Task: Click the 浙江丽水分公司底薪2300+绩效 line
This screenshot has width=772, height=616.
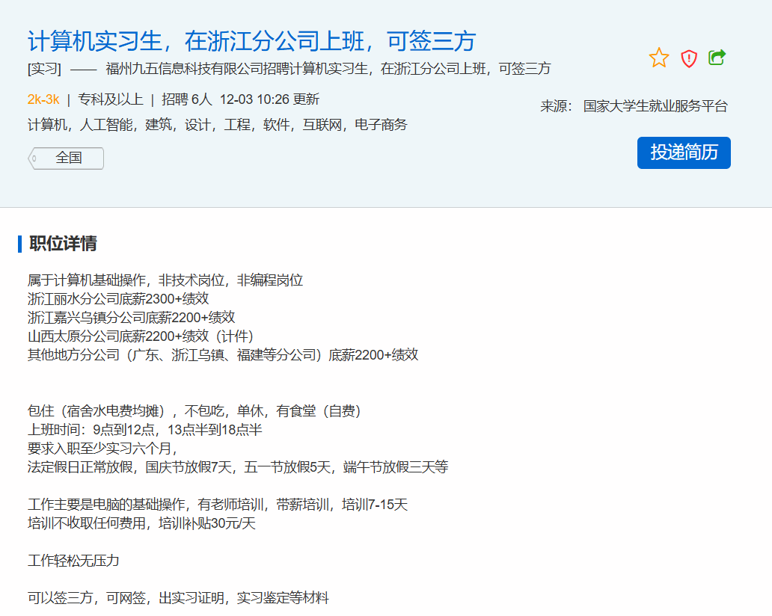Action: tap(118, 299)
